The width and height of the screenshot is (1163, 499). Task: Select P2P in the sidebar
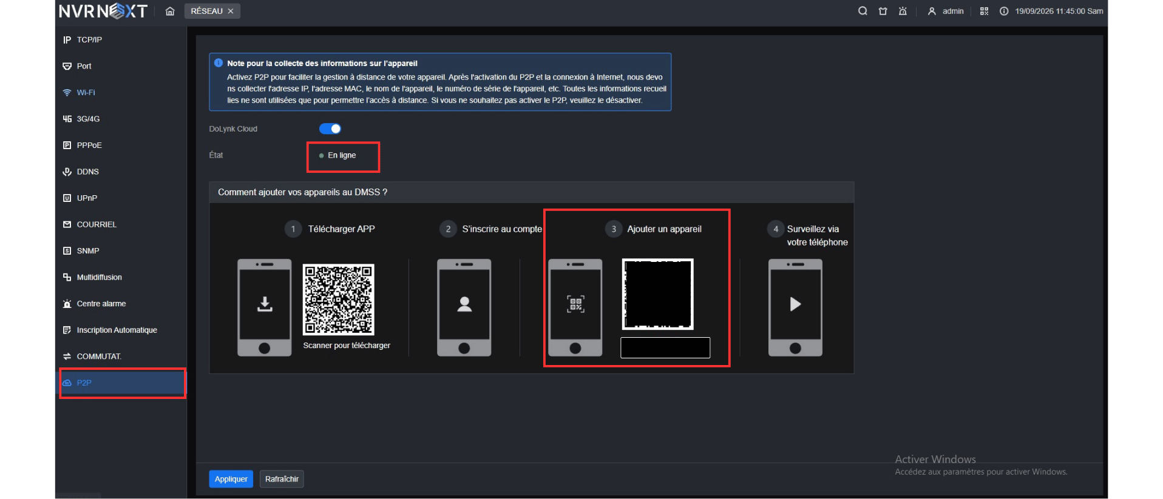[x=121, y=383]
